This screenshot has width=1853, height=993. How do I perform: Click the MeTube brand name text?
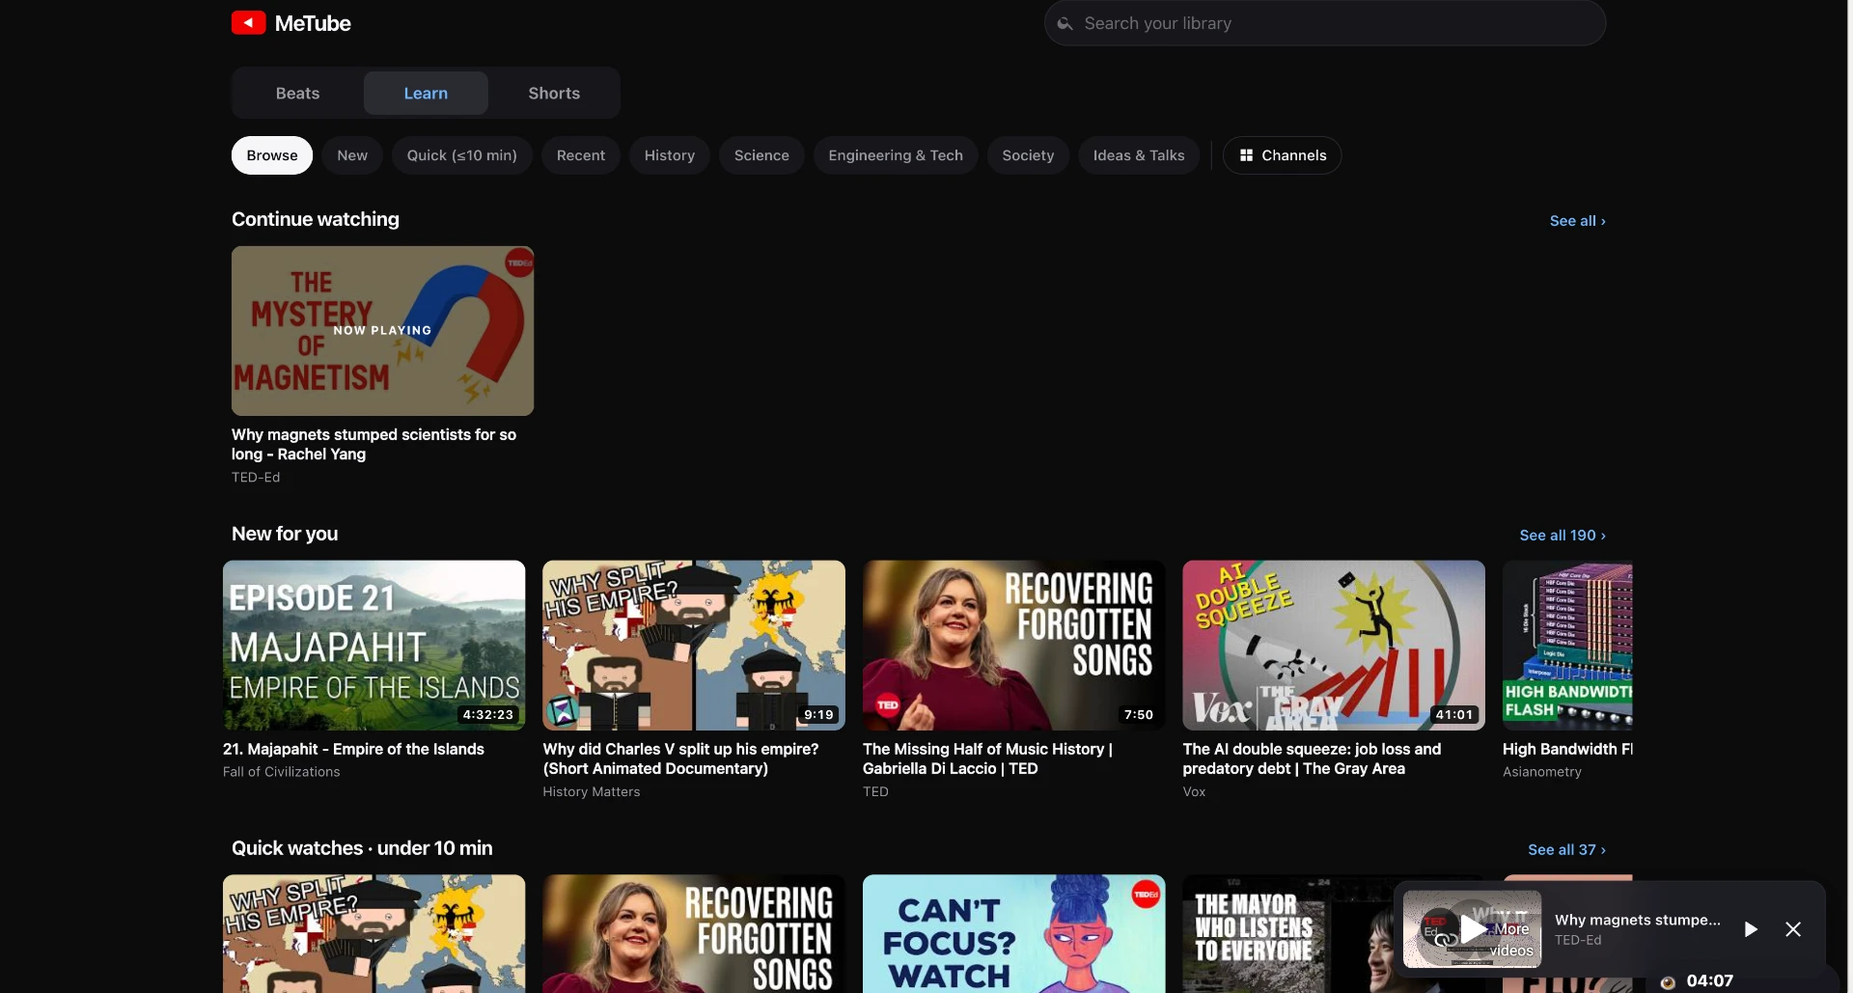click(313, 23)
